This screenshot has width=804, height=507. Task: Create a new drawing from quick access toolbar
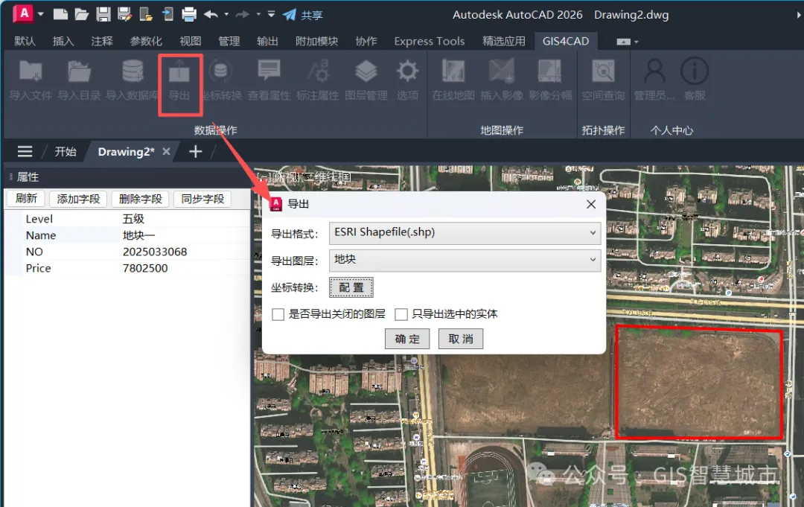point(60,14)
